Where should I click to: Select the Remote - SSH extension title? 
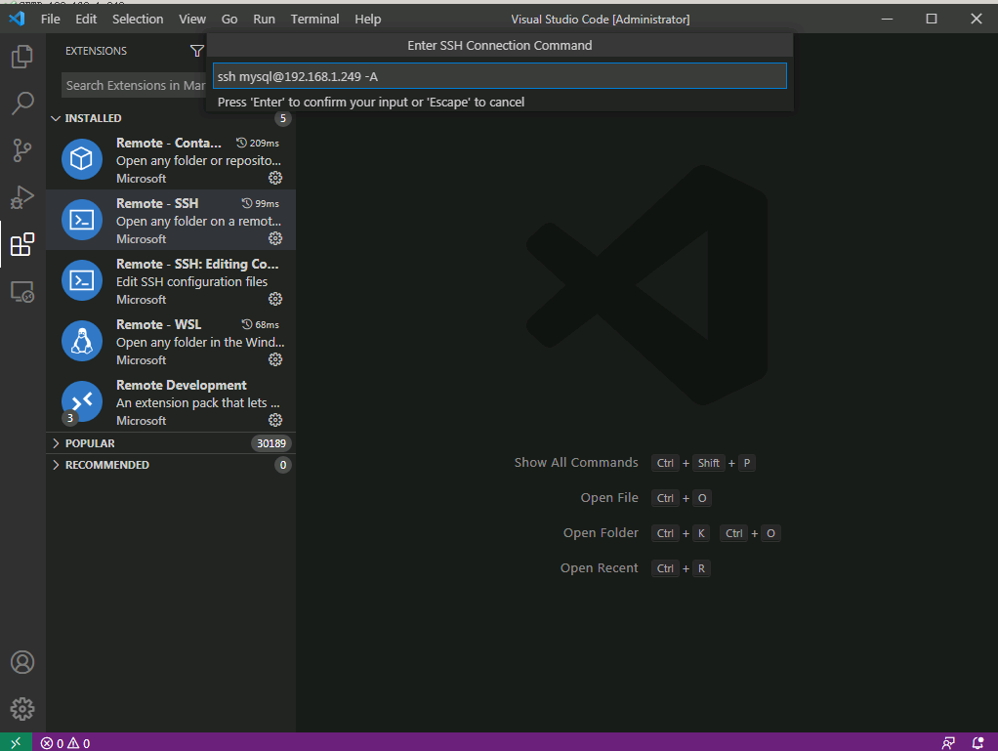pos(157,203)
